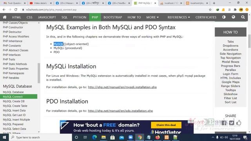Open MySQL Insert Data sidebar link
251x141 pixels.
click(14, 110)
